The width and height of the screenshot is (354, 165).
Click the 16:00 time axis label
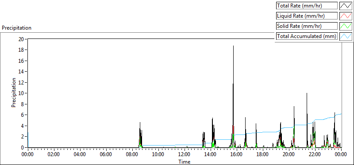237,154
